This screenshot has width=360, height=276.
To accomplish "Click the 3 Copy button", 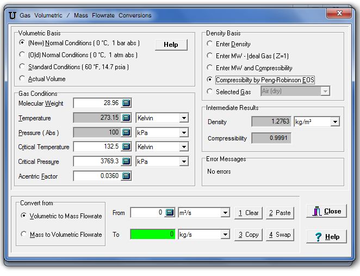I will [x=248, y=235].
